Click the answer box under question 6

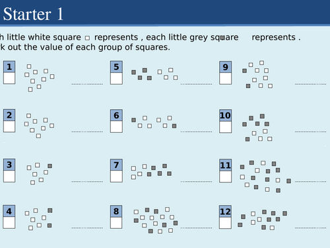(116, 127)
